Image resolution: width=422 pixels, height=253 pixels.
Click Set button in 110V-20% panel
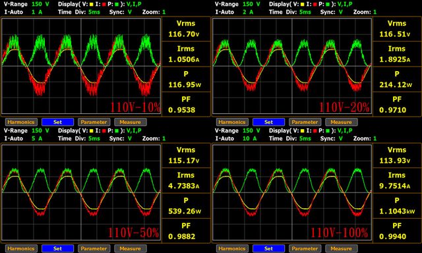pyautogui.click(x=268, y=122)
